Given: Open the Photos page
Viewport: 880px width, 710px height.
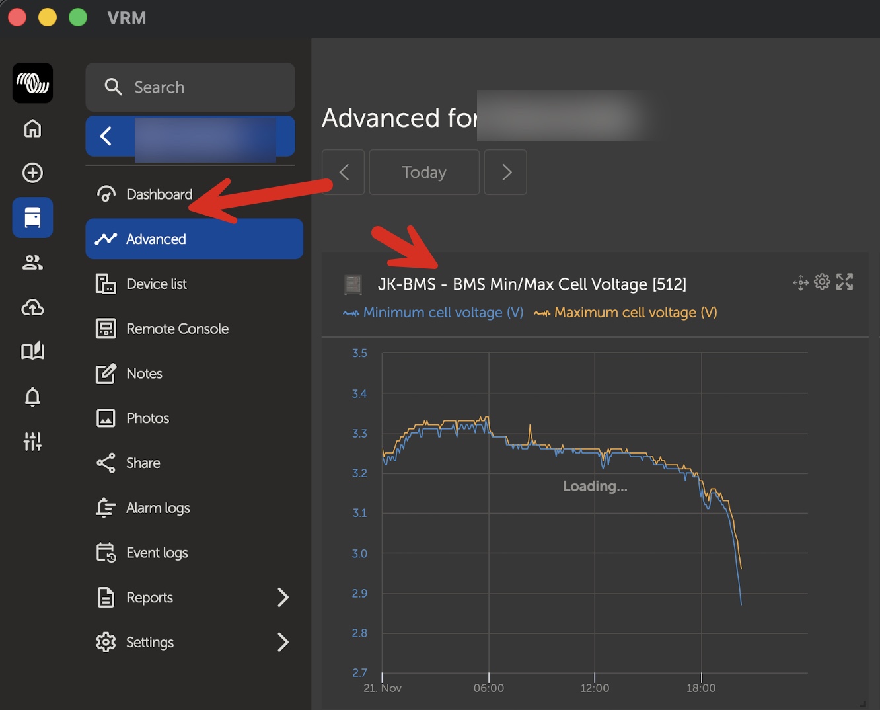Looking at the screenshot, I should (194, 418).
